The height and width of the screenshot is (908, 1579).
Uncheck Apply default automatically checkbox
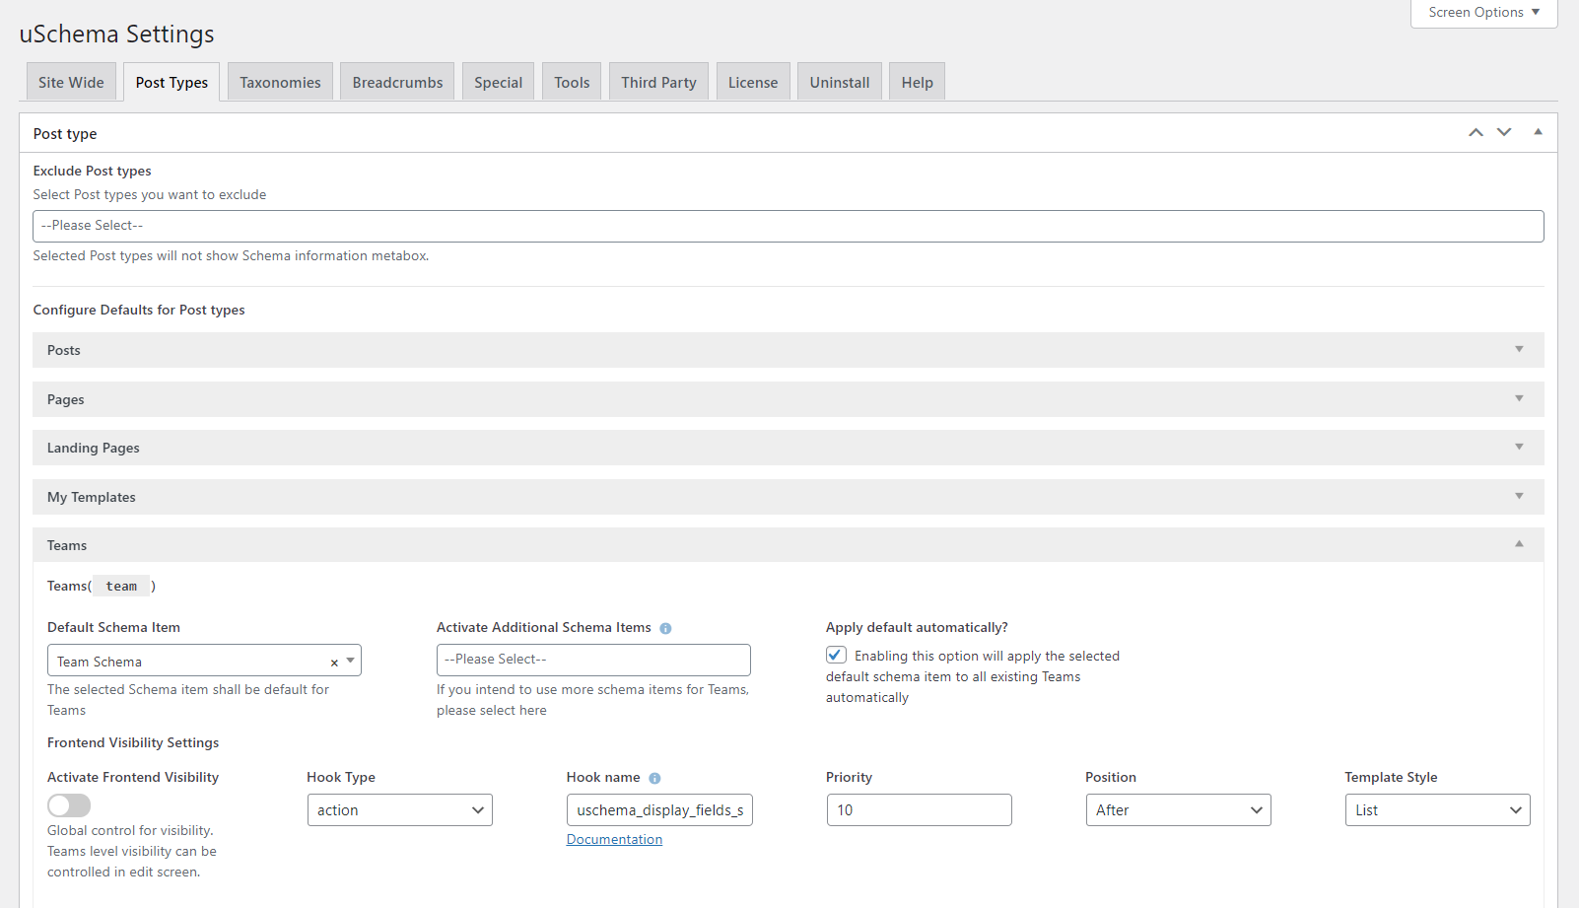click(836, 655)
